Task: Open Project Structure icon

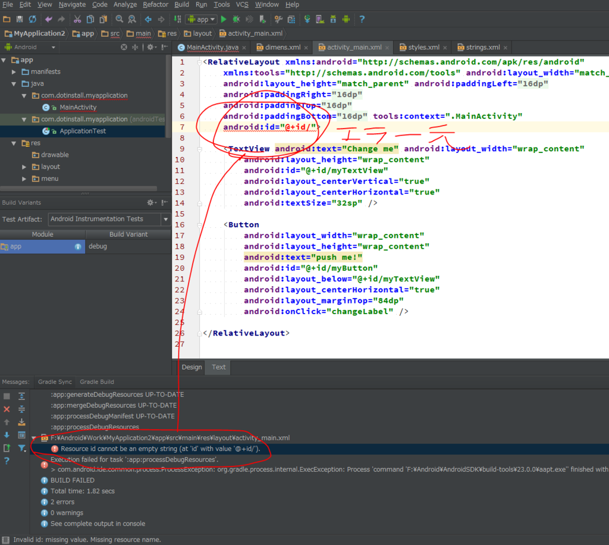Action: point(291,19)
